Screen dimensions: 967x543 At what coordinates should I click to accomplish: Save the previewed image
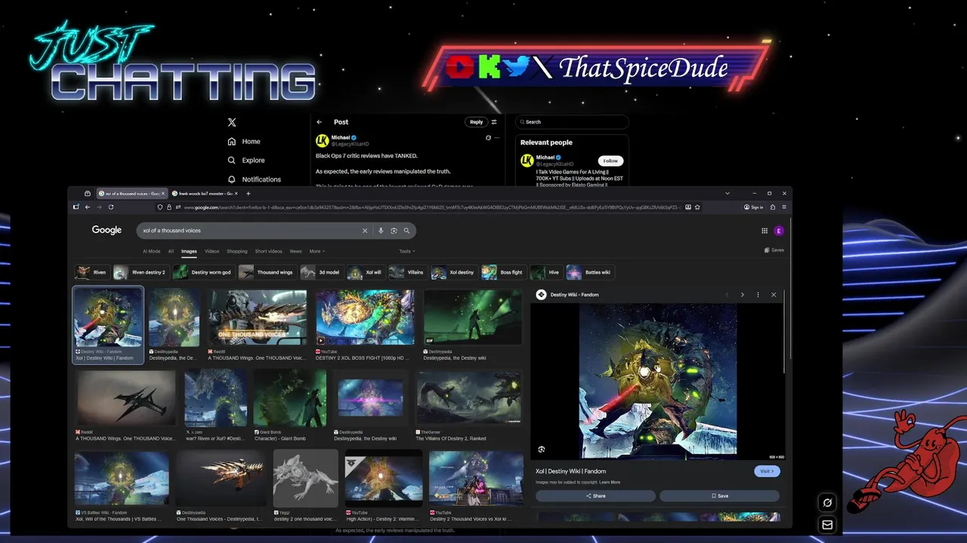click(x=719, y=495)
